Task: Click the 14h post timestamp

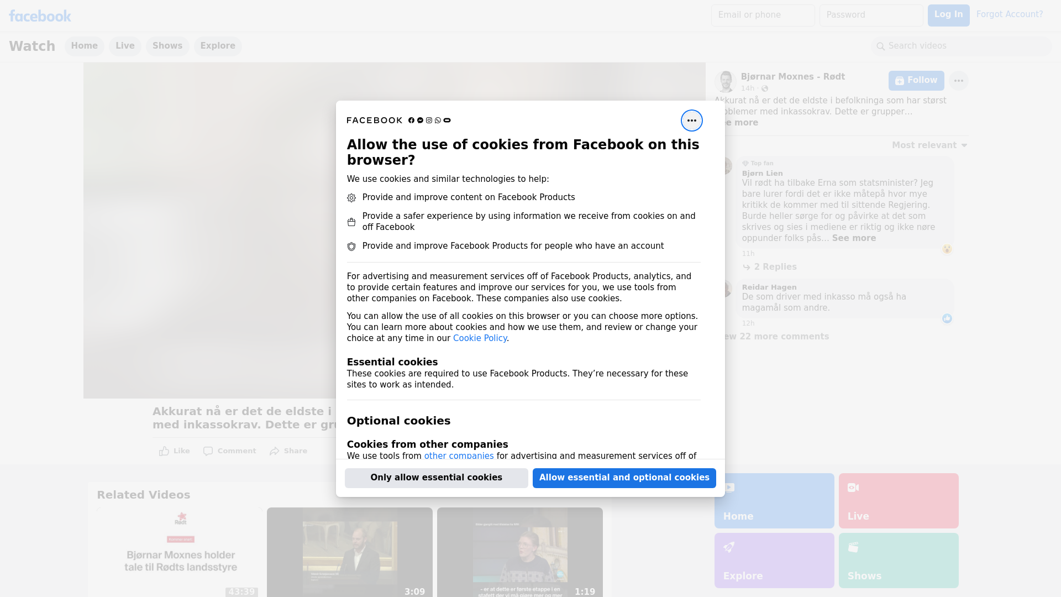Action: coord(748,88)
